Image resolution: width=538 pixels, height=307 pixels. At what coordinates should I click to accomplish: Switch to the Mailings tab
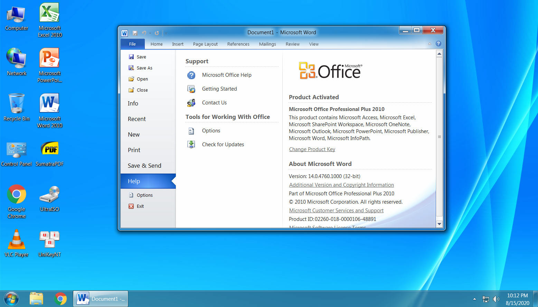coord(267,44)
